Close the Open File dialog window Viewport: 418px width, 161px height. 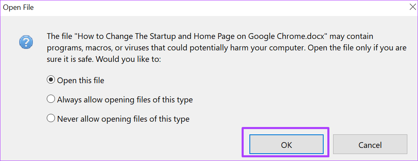pos(412,7)
